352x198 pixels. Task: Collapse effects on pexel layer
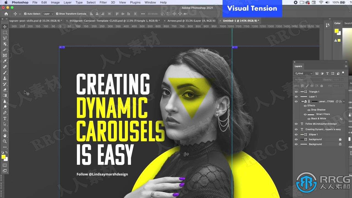(x=344, y=101)
